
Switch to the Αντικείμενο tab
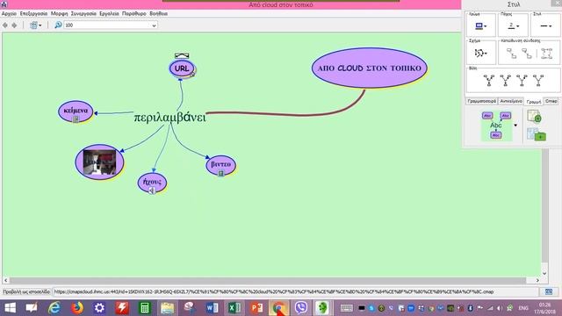click(511, 101)
